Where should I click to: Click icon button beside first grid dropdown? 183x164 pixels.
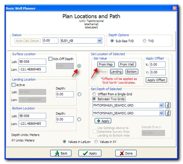(168, 105)
